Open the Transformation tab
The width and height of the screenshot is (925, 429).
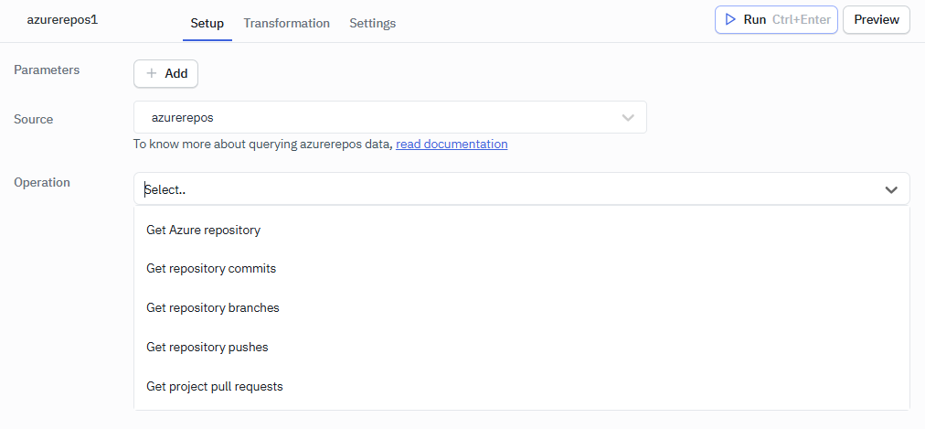click(x=287, y=24)
